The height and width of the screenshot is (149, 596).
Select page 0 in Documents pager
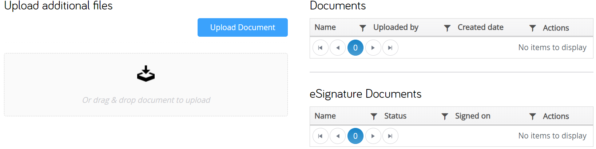pyautogui.click(x=355, y=48)
